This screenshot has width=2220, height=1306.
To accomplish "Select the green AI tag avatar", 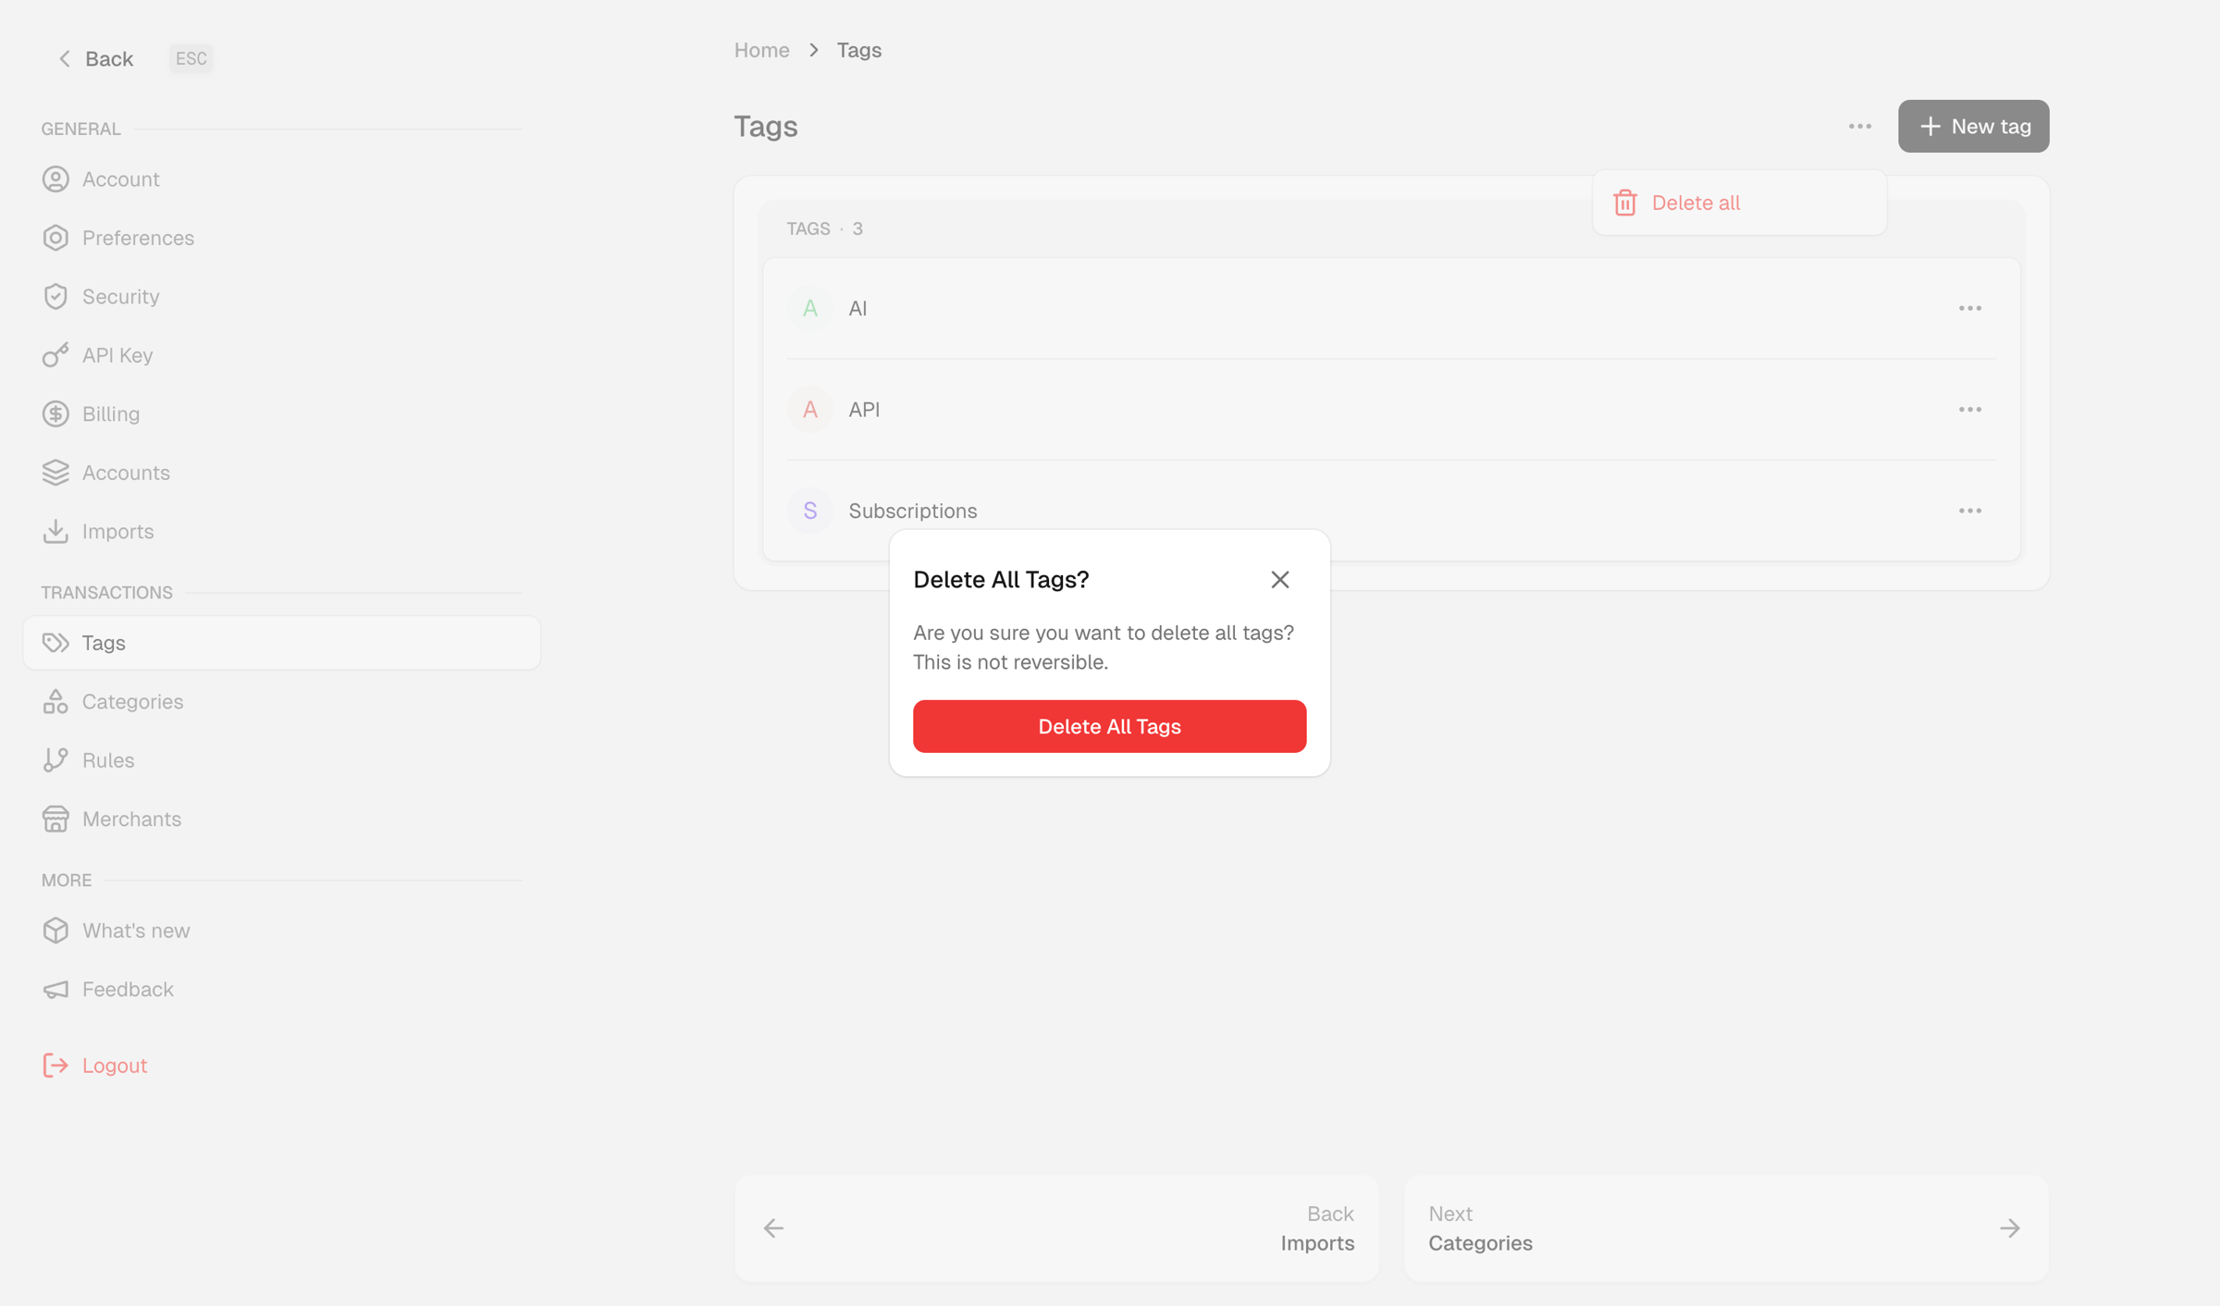I will (809, 308).
